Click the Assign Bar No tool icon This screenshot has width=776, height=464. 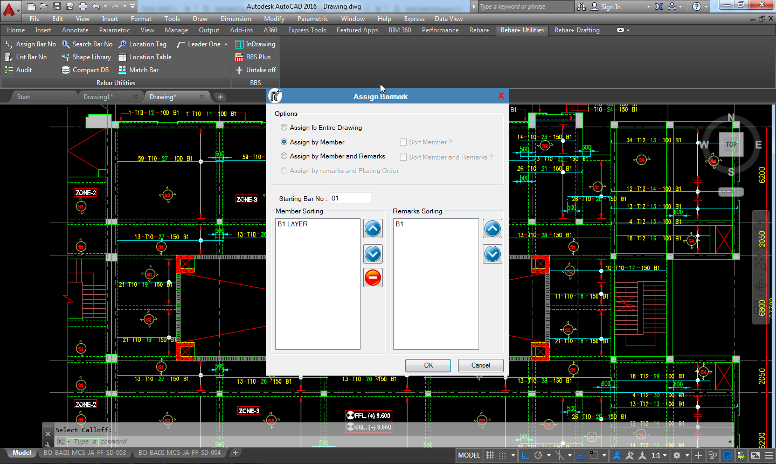[x=9, y=44]
